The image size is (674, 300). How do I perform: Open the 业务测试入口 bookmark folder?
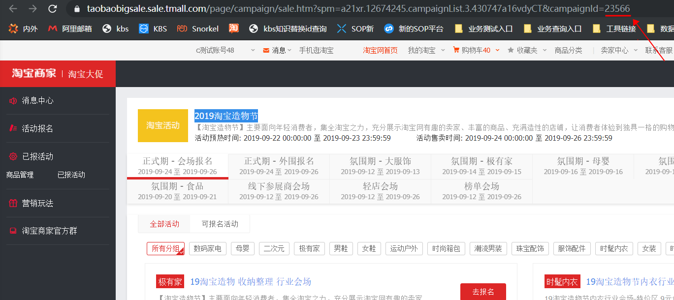click(484, 29)
